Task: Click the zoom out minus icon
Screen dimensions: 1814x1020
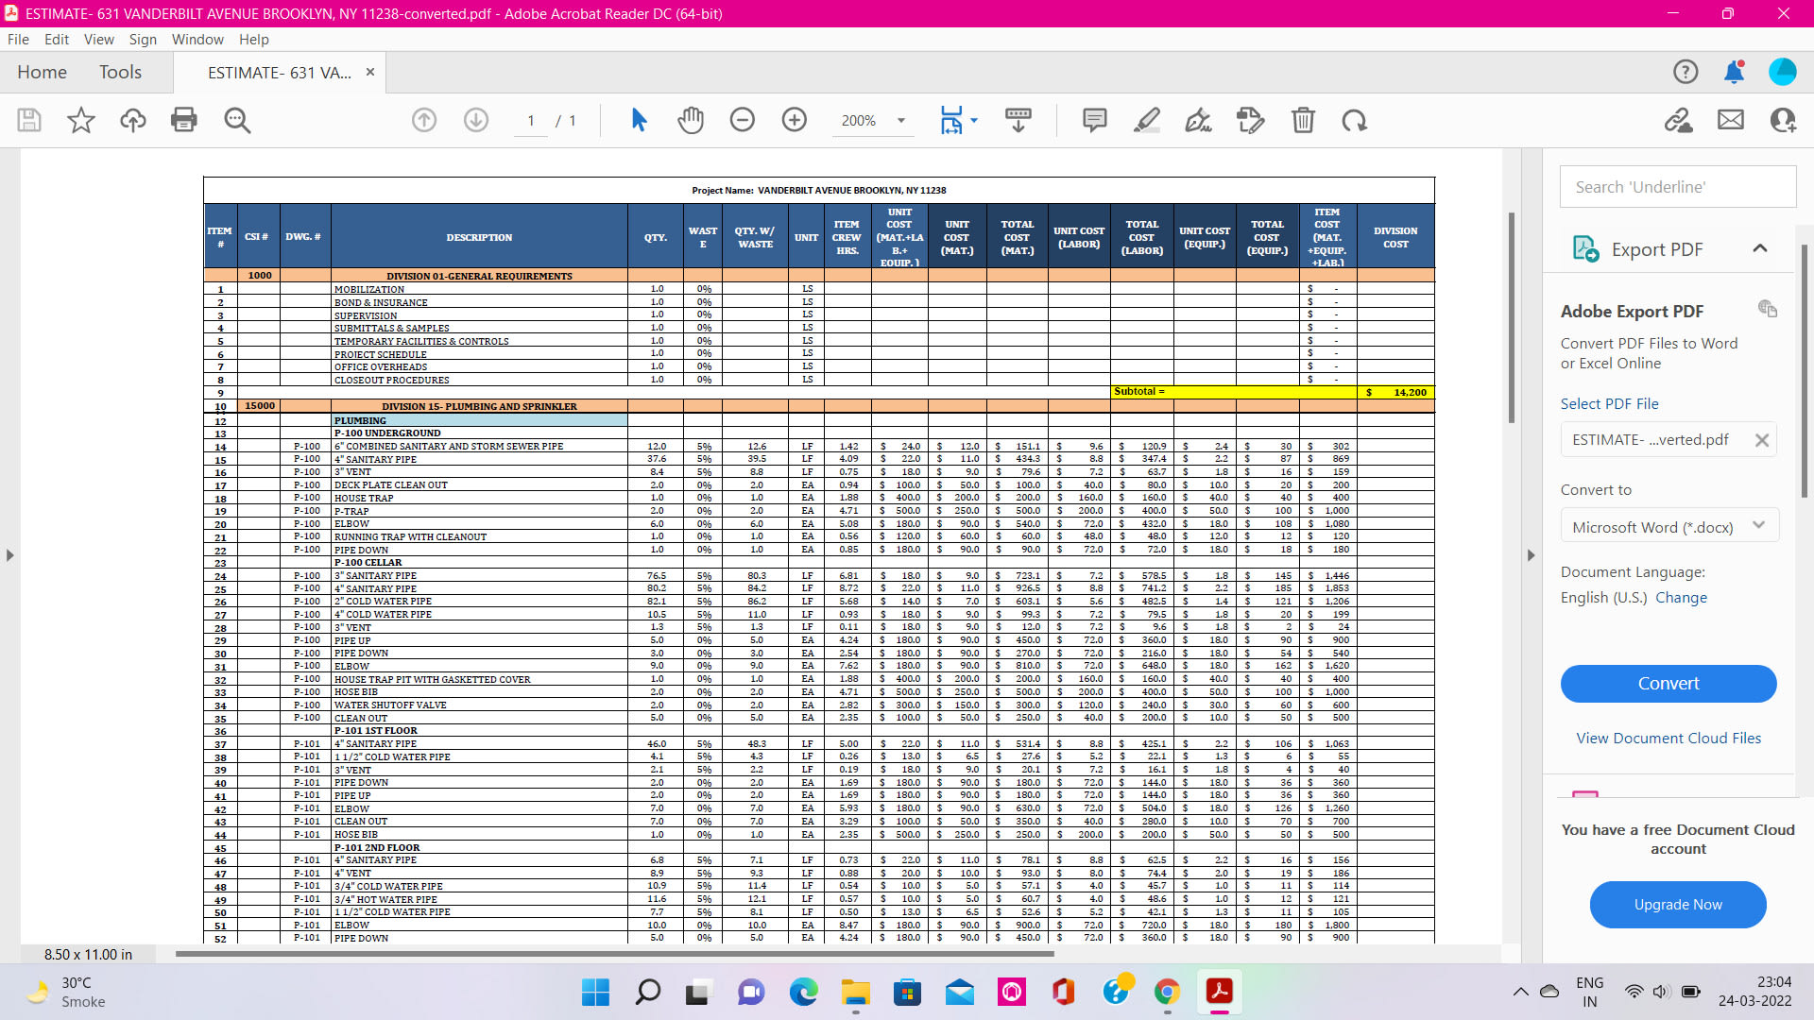Action: (x=743, y=120)
